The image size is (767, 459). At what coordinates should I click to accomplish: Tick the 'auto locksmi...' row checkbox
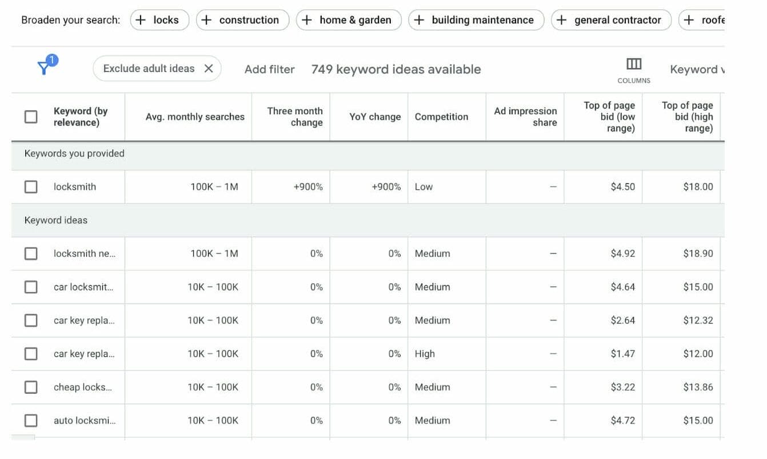(31, 421)
